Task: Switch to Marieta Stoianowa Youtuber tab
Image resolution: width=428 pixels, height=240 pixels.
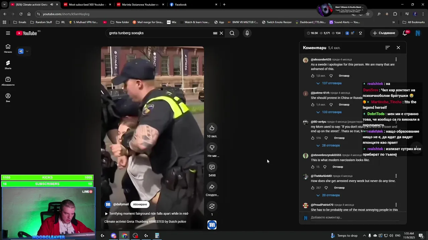Action: point(140,5)
